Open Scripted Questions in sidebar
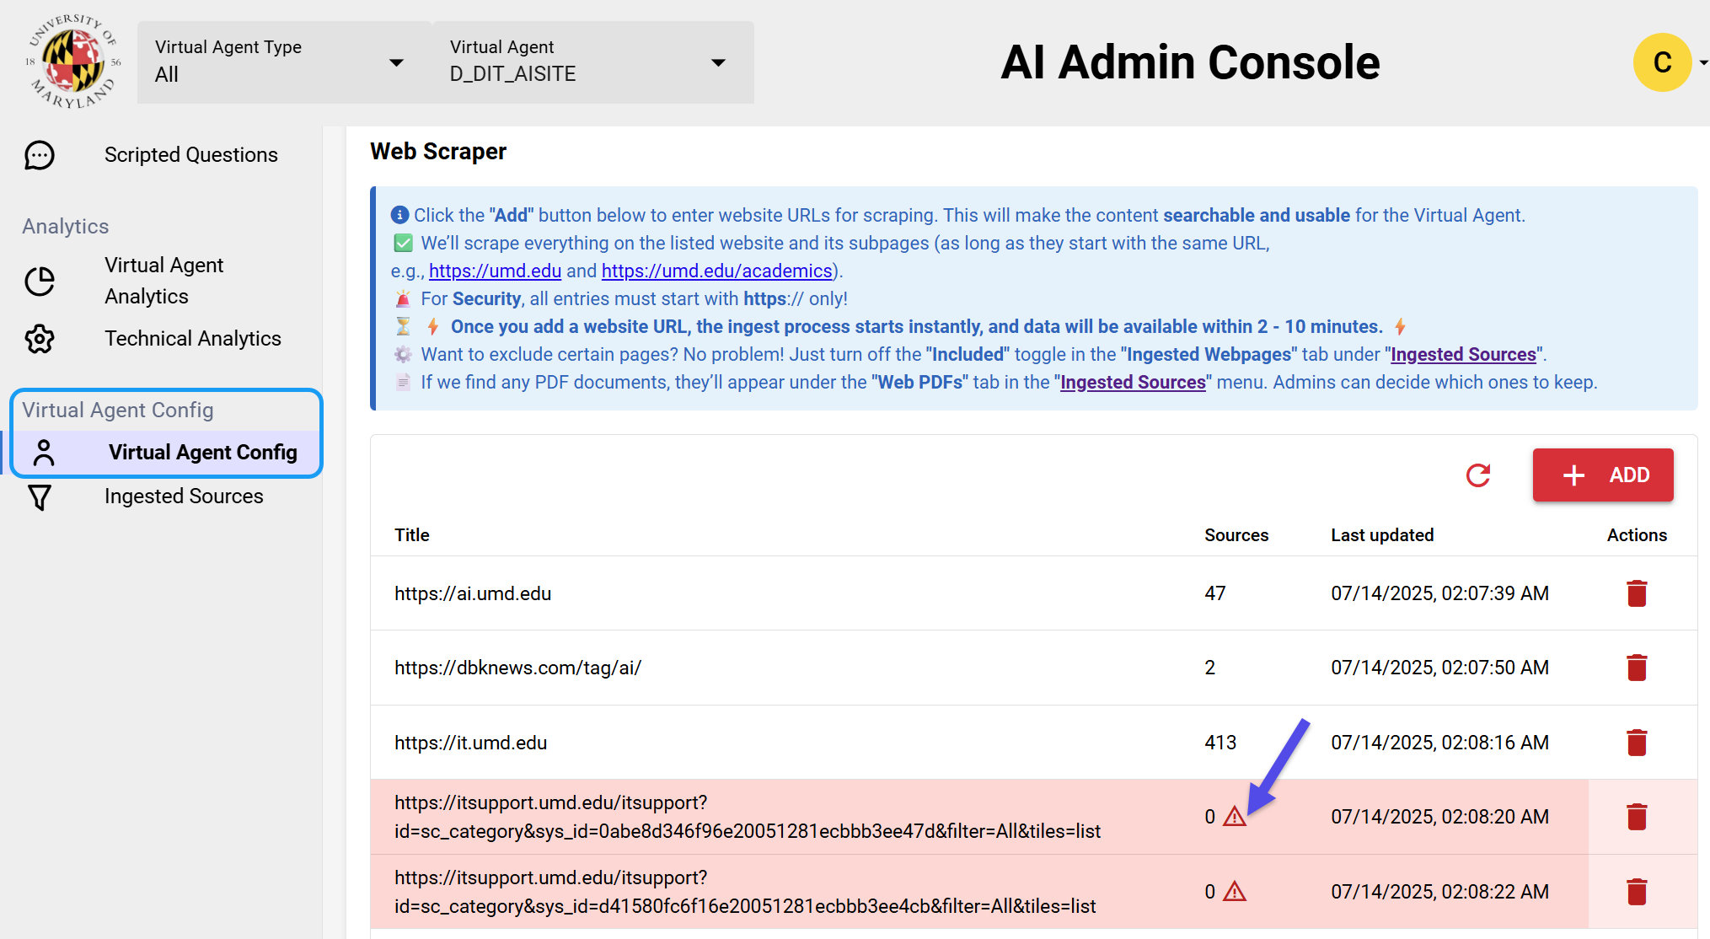1710x939 pixels. tap(190, 155)
